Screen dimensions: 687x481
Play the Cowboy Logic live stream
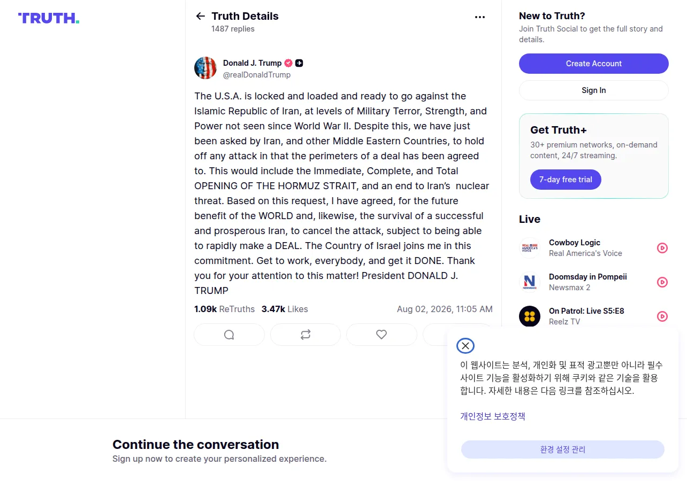[662, 248]
